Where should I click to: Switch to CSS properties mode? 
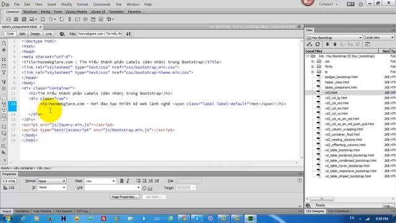(x=9, y=188)
